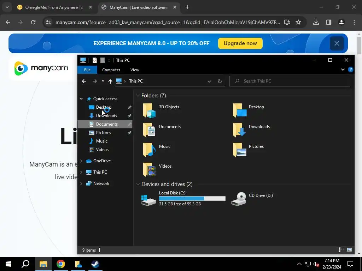Select Local Disk (C:) drive
Screen dimensions: 362x271
(183, 198)
